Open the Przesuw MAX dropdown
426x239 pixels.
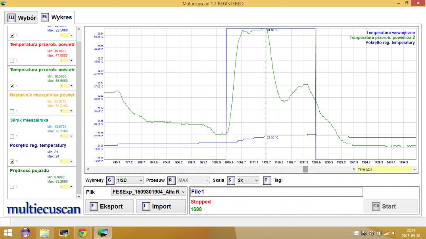[193, 180]
